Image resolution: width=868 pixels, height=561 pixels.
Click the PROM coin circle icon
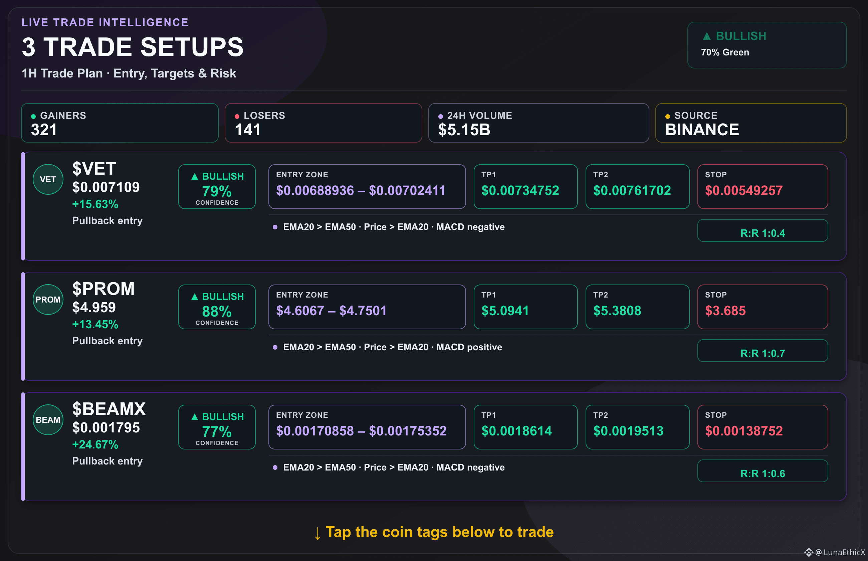48,300
